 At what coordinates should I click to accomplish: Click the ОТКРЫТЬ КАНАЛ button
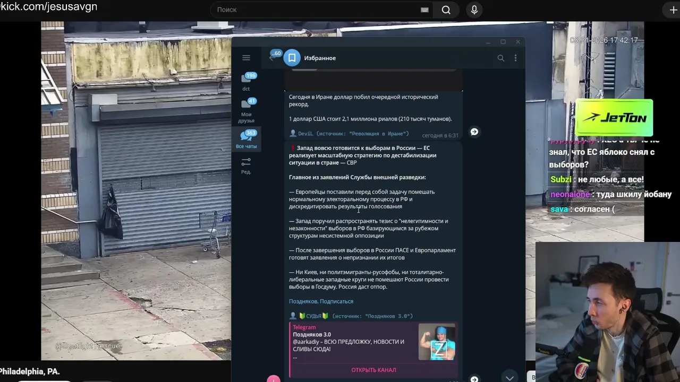pyautogui.click(x=373, y=370)
